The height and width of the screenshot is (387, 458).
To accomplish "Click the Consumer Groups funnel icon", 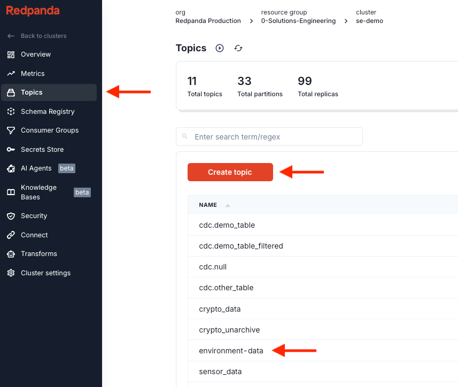I will pyautogui.click(x=11, y=130).
